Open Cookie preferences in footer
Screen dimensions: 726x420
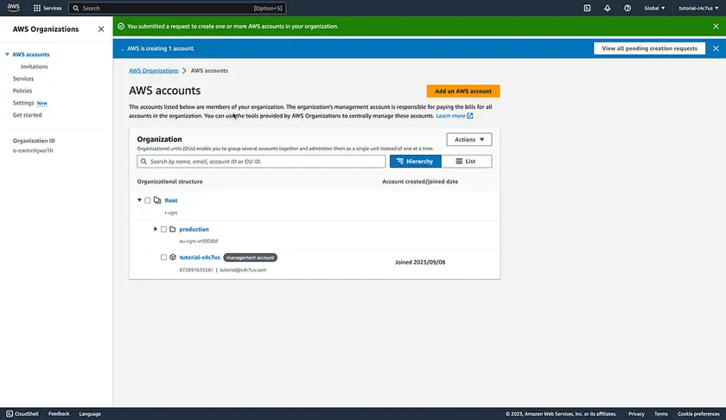tap(698, 413)
